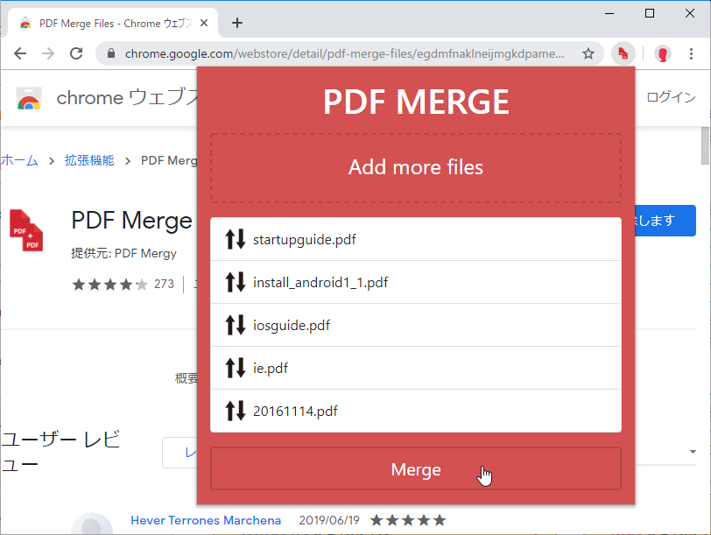Expand the review sort dropdown arrow
The image size is (711, 535).
click(693, 451)
